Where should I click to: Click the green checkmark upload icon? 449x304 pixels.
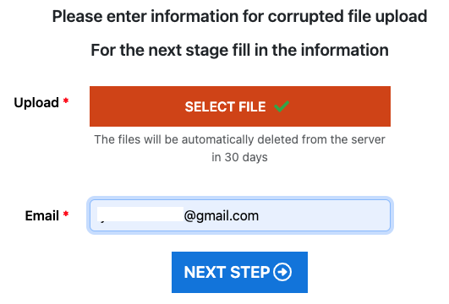coord(282,106)
